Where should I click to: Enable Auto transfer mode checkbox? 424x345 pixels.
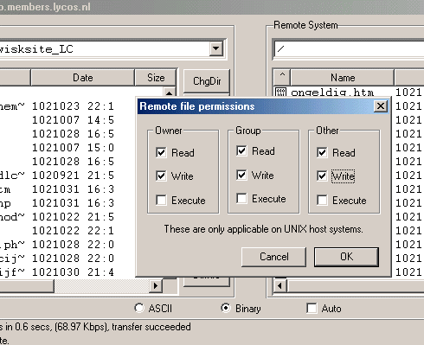[312, 308]
